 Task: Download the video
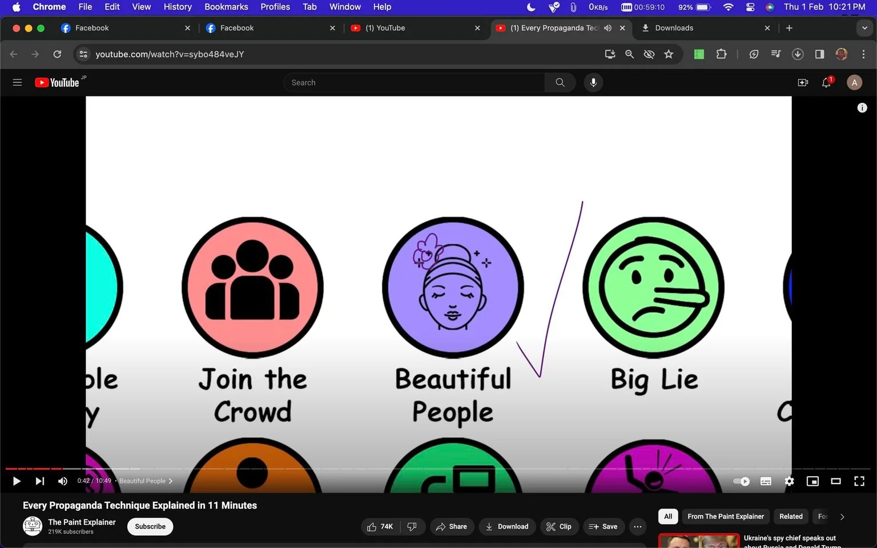pyautogui.click(x=507, y=526)
